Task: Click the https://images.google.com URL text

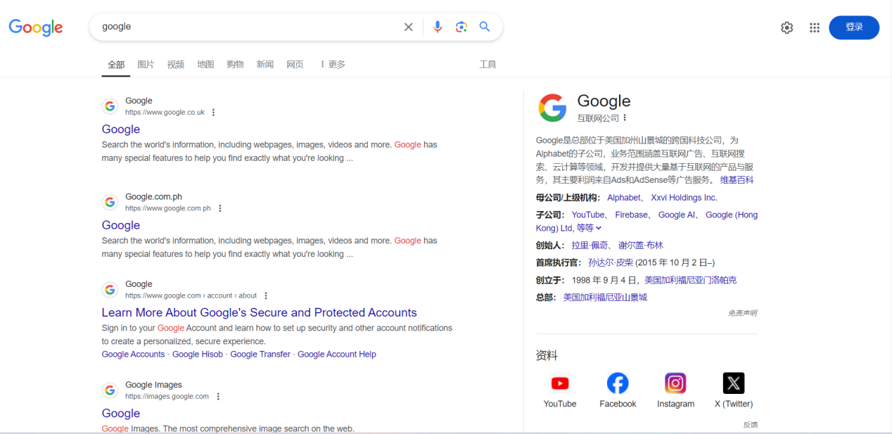Action: (167, 397)
